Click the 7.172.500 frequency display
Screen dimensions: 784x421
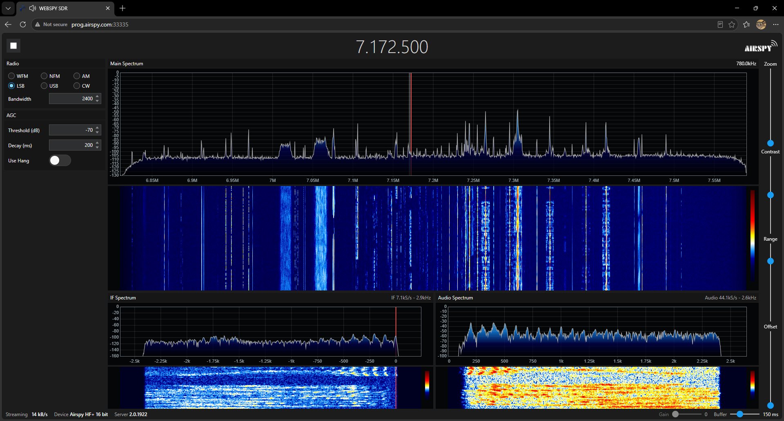click(x=392, y=47)
